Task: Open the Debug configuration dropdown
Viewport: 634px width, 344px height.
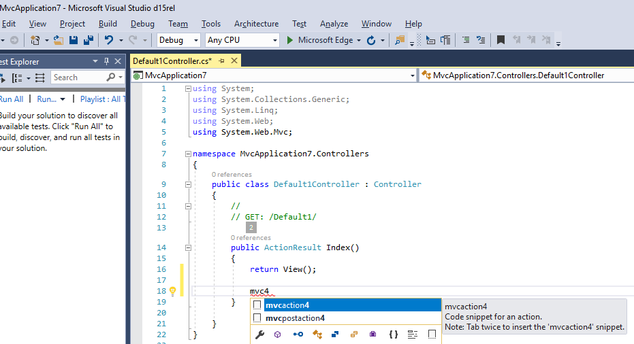Action: pos(195,40)
